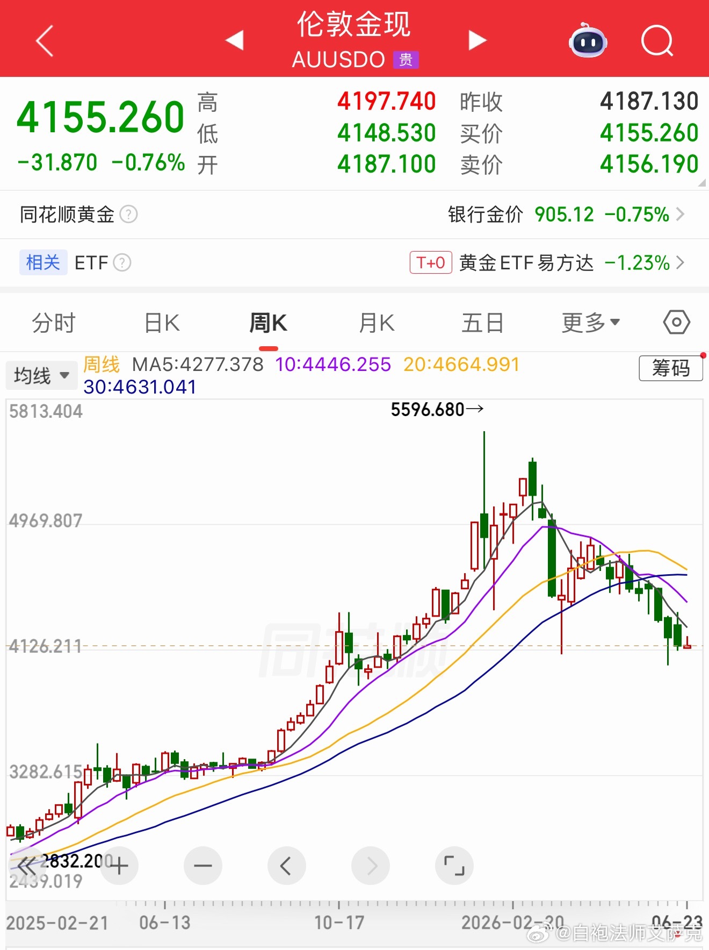
Task: Expand the 更多 period dropdown
Action: 590,323
